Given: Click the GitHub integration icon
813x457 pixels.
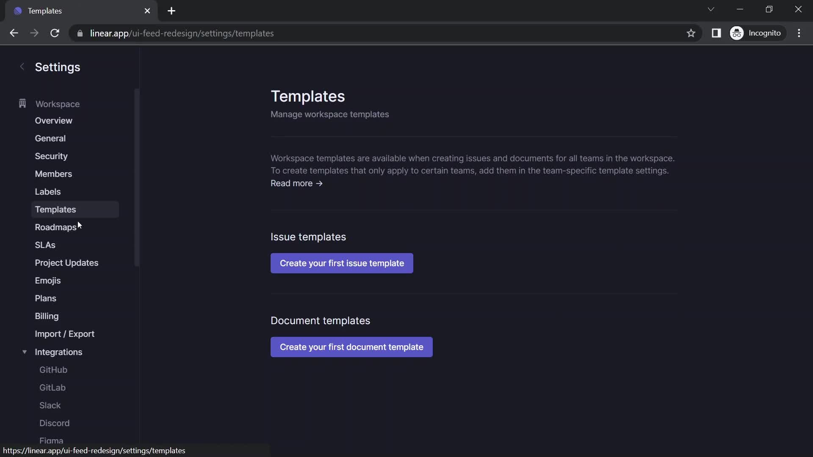Looking at the screenshot, I should (54, 369).
